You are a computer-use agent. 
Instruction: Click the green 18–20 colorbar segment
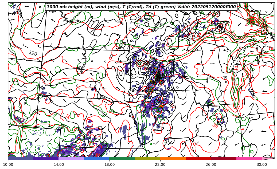pos(122,158)
